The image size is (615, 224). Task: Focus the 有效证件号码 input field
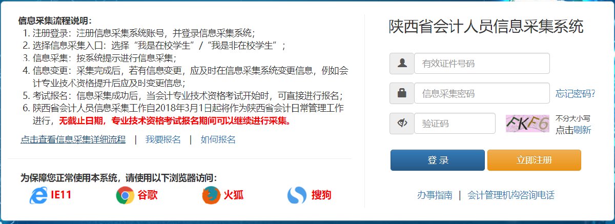(x=482, y=64)
